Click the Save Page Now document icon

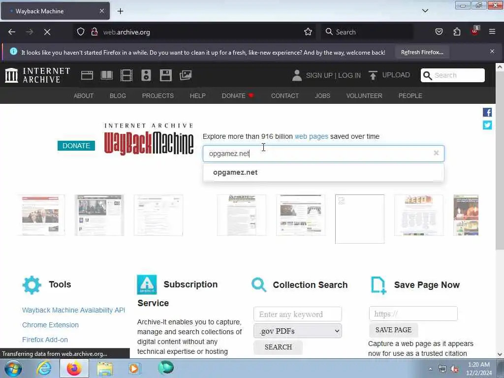[378, 285]
